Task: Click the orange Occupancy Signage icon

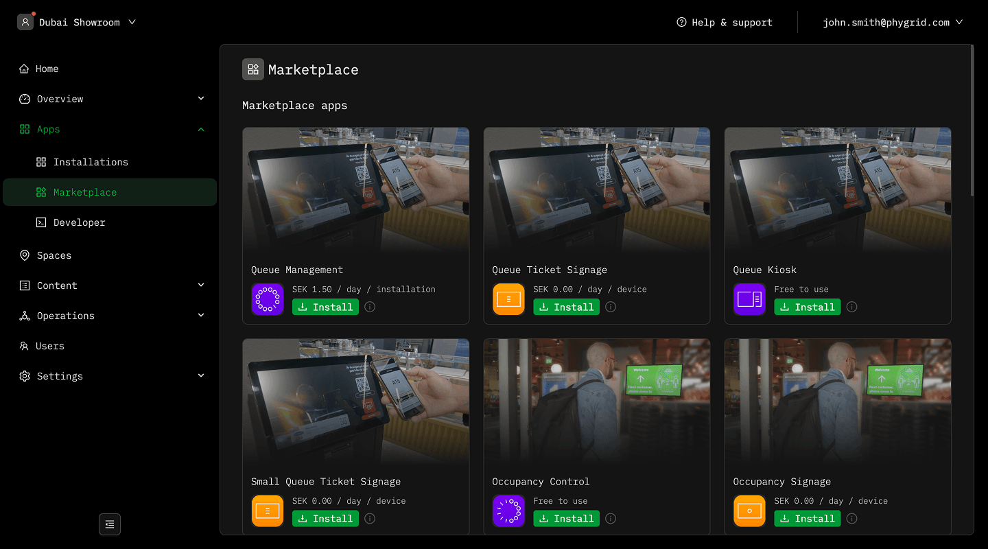Action: click(749, 511)
